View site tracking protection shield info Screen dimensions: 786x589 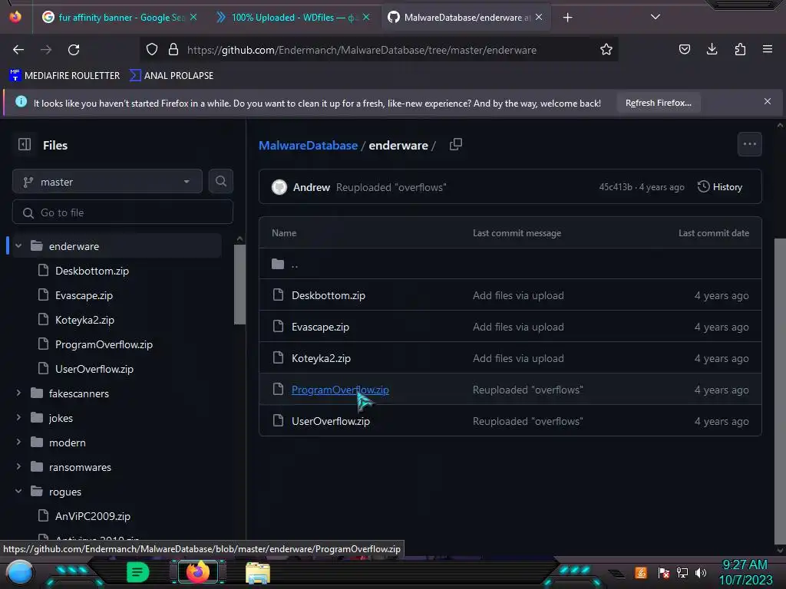coord(152,50)
